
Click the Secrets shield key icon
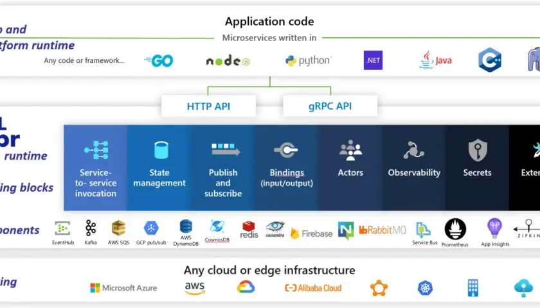pos(478,150)
